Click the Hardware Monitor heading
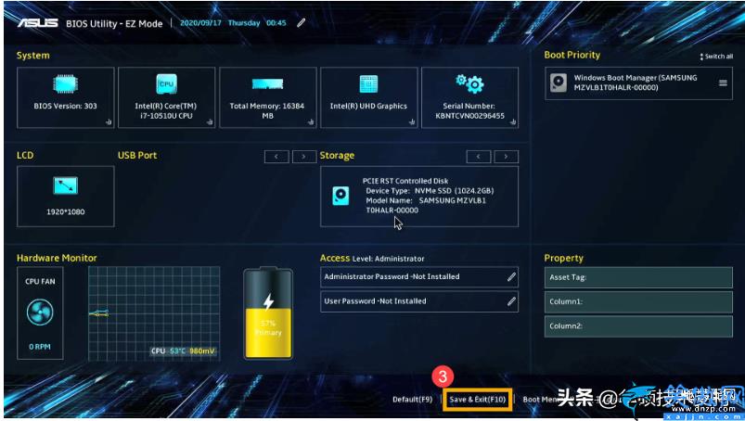Image resolution: width=745 pixels, height=421 pixels. click(57, 258)
